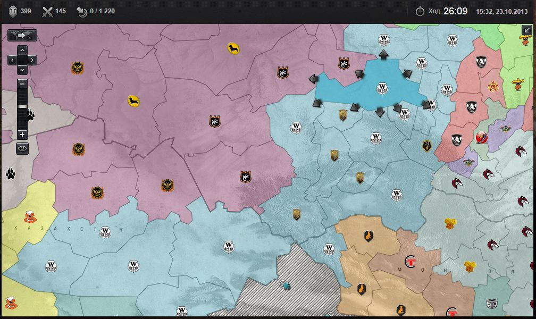Image resolution: width=536 pixels, height=319 pixels.
Task: Click the straight downward move arrow below the highlighted province
Action: [380, 112]
